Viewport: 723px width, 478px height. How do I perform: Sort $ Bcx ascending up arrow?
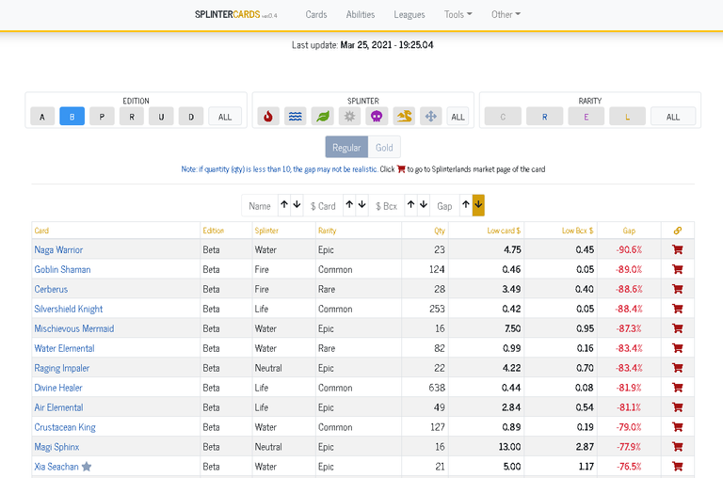410,205
